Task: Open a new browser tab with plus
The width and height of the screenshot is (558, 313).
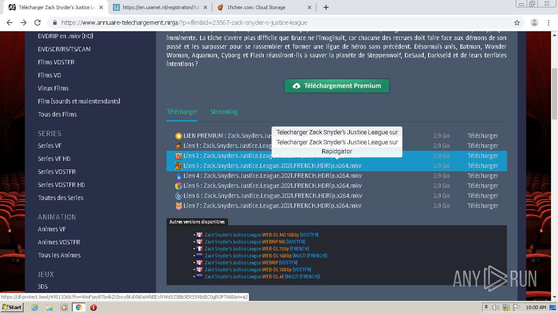Action: pyautogui.click(x=326, y=7)
